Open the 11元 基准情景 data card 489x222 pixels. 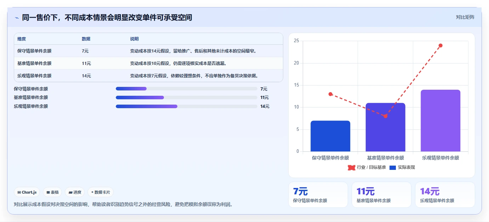pyautogui.click(x=381, y=195)
